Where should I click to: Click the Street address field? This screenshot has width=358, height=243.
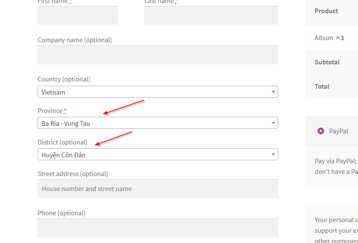tap(158, 188)
